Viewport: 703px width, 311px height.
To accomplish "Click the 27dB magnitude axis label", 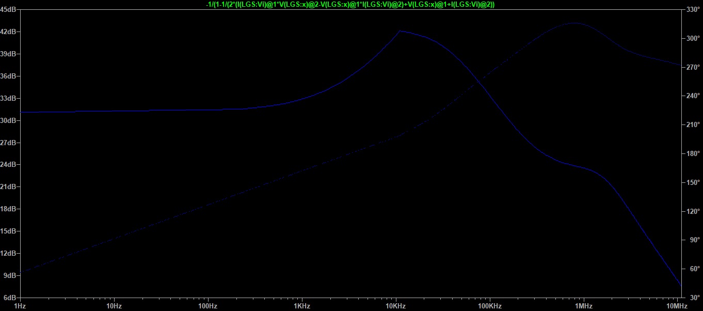I will pos(9,143).
